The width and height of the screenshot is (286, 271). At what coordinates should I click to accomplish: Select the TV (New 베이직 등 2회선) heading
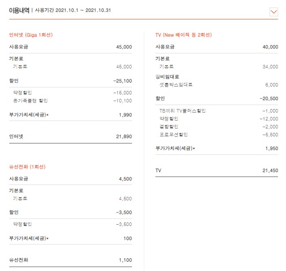[183, 35]
